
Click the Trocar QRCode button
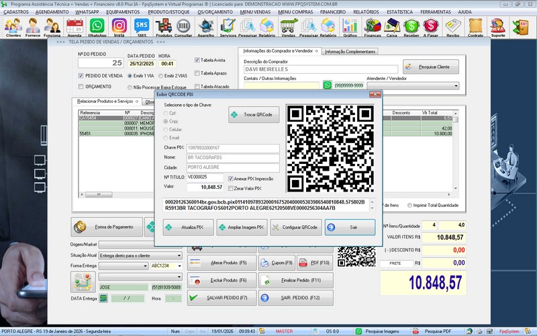coord(254,114)
